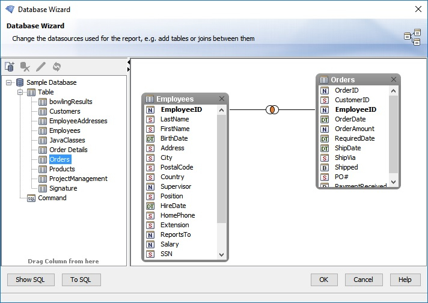This screenshot has width=428, height=303.
Task: Collapse the Sample Database tree node
Action: pyautogui.click(x=9, y=82)
